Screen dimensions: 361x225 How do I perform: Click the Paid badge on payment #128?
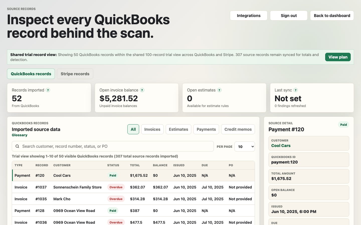[x=113, y=210]
